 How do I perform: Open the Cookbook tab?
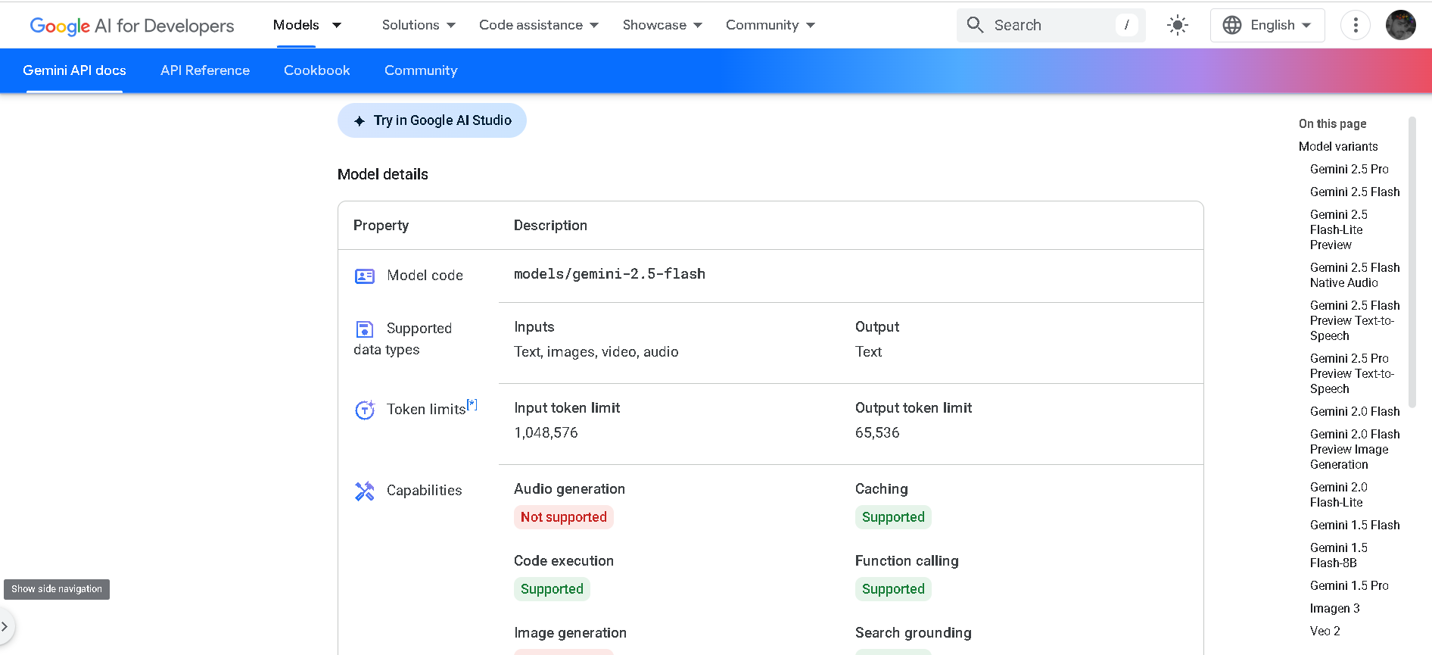[317, 70]
